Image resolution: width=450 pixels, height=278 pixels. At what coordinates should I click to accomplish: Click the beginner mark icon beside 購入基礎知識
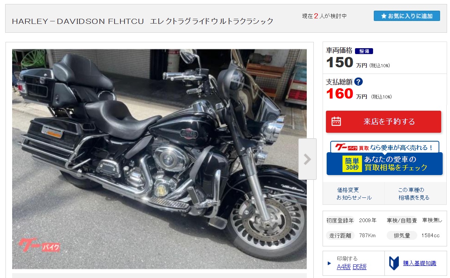[x=394, y=263]
